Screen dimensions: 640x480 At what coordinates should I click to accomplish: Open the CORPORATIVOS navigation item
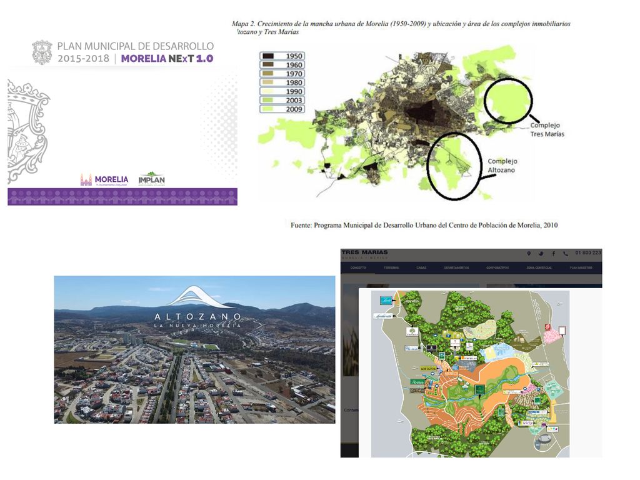(x=497, y=267)
